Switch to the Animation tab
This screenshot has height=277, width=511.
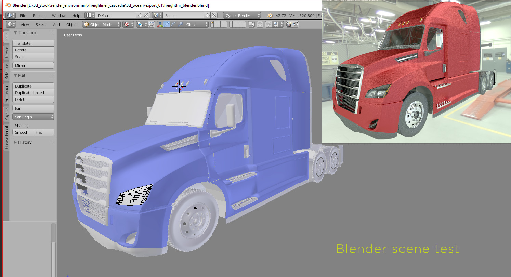click(6, 93)
